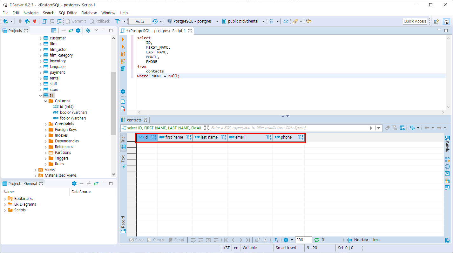Image resolution: width=453 pixels, height=253 pixels.
Task: Click the Explain execution plan icon in editor gutter
Action: click(x=123, y=69)
